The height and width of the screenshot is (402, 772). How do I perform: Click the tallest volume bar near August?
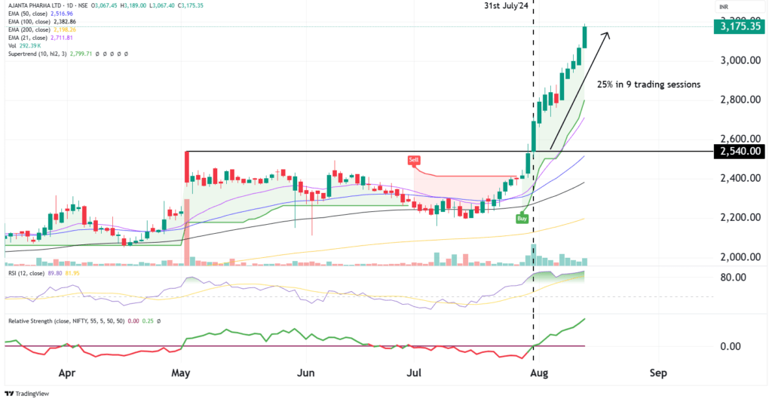pyautogui.click(x=534, y=254)
